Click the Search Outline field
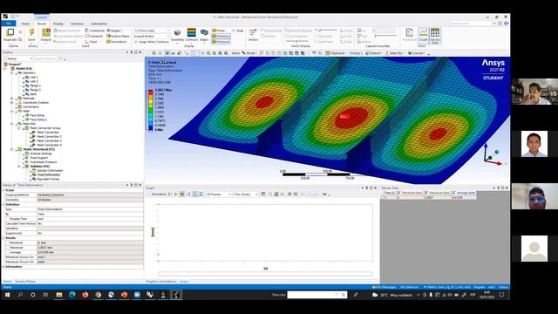Image resolution: width=558 pixels, height=314 pixels. 45,58
